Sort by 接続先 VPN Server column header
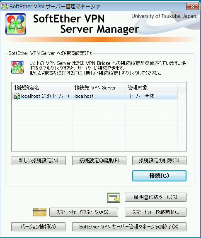The image size is (201, 238). coord(99,87)
